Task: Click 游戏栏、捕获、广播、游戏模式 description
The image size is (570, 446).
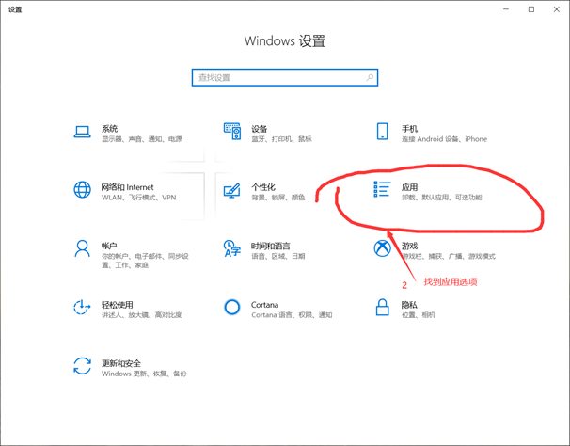Action: tap(449, 256)
